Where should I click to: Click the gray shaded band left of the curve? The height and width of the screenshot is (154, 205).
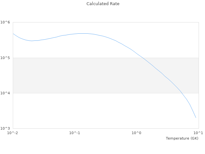(64, 75)
